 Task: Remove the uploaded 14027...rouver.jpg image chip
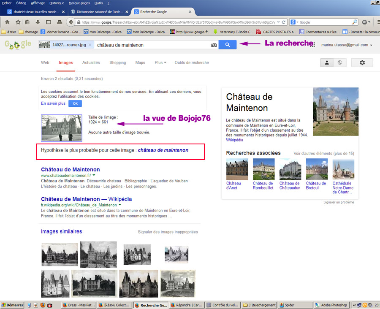(x=90, y=45)
